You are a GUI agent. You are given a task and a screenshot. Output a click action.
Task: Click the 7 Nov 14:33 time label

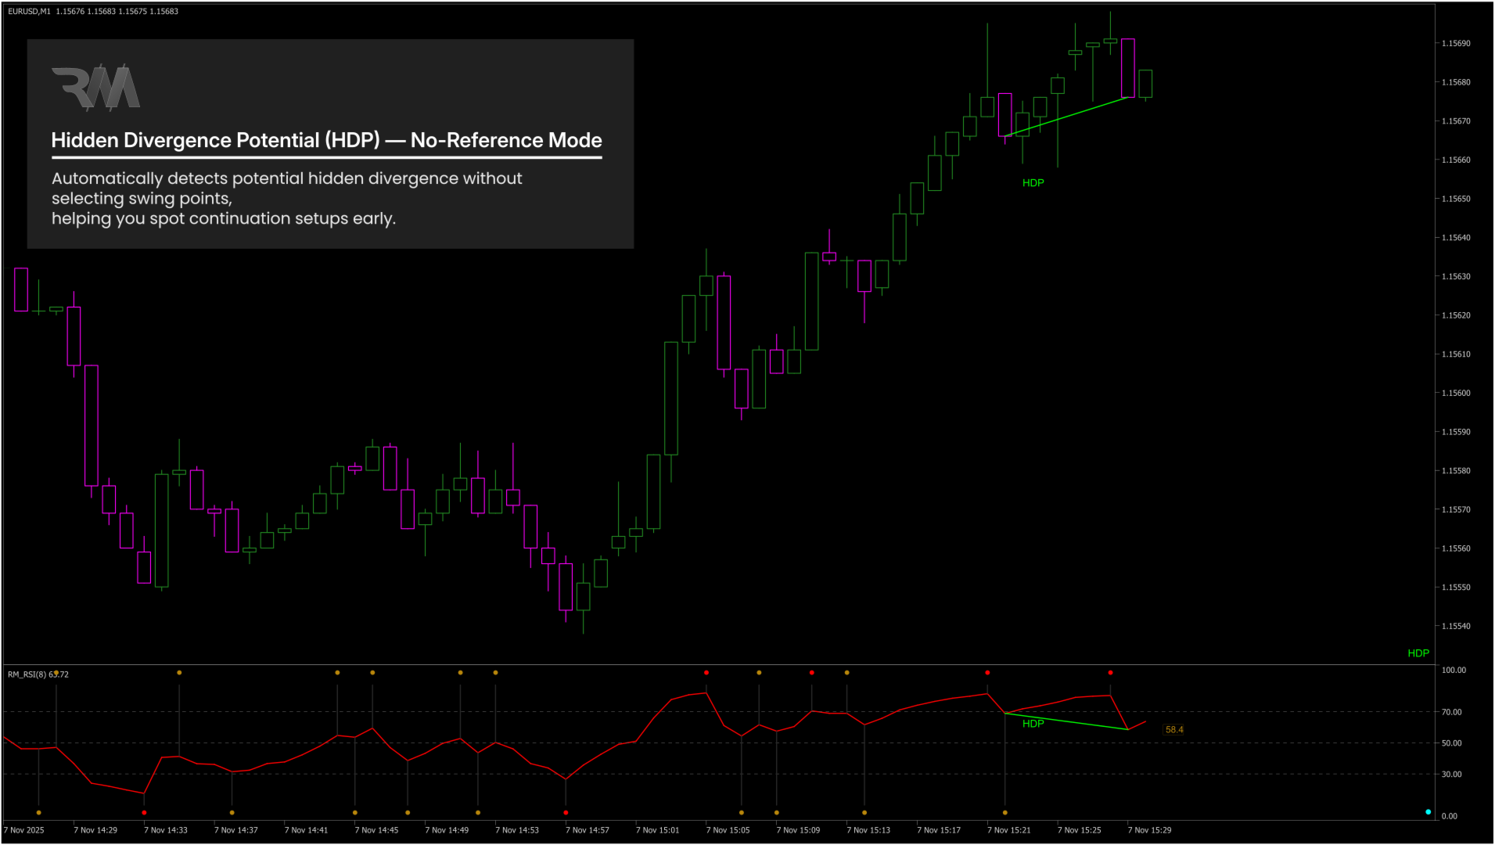[x=165, y=831]
